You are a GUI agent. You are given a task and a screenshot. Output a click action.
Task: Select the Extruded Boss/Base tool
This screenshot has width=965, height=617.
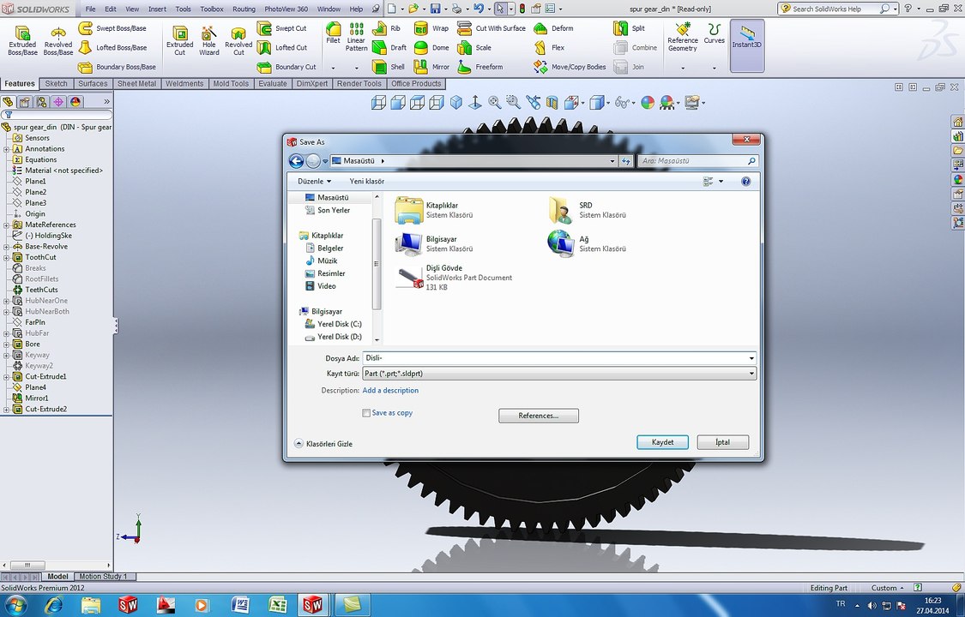click(22, 40)
